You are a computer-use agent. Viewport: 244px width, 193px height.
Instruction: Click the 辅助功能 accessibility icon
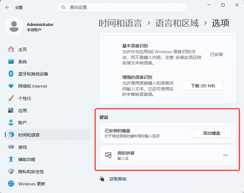point(11,159)
